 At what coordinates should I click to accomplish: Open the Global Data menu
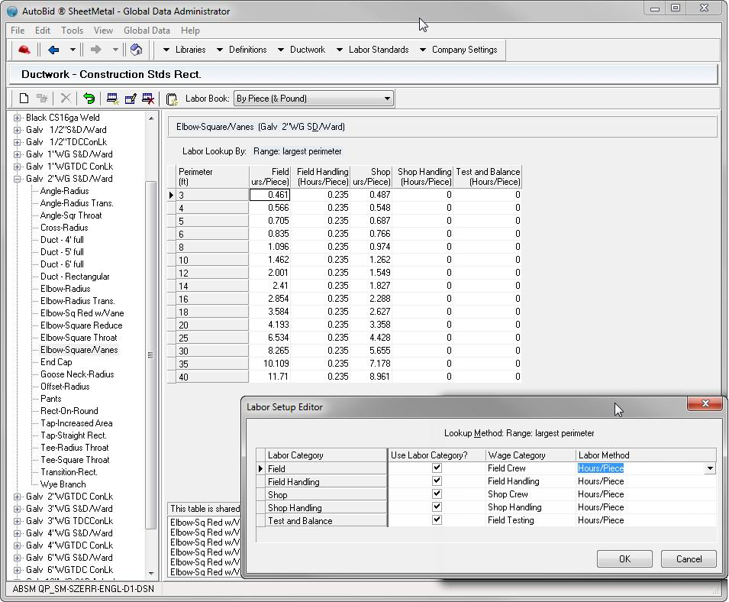pyautogui.click(x=147, y=31)
